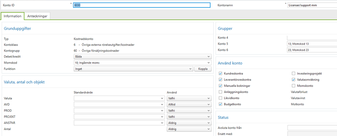
Task: Click the Konto ID input field
Action: 142,5
